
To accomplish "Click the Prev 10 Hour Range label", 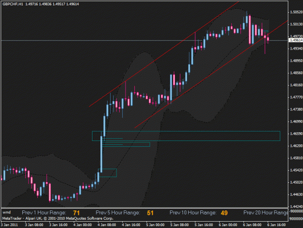I will coord(193,213).
